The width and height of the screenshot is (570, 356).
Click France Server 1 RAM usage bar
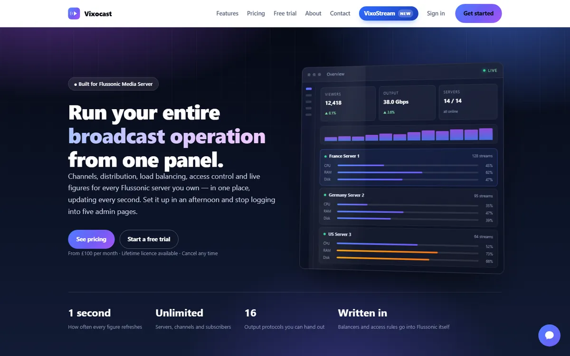coord(407,172)
